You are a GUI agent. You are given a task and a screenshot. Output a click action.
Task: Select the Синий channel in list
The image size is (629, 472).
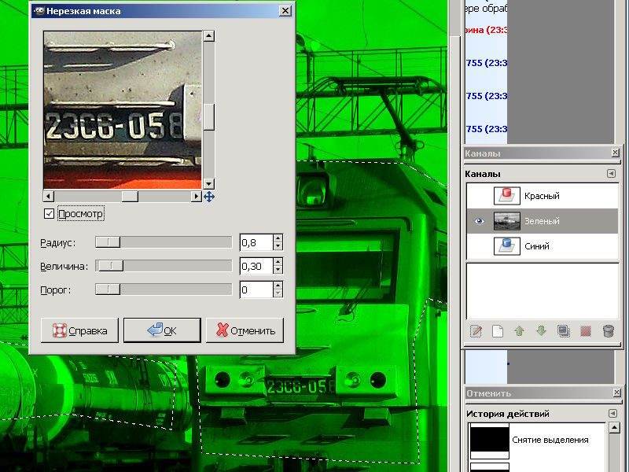tap(541, 246)
